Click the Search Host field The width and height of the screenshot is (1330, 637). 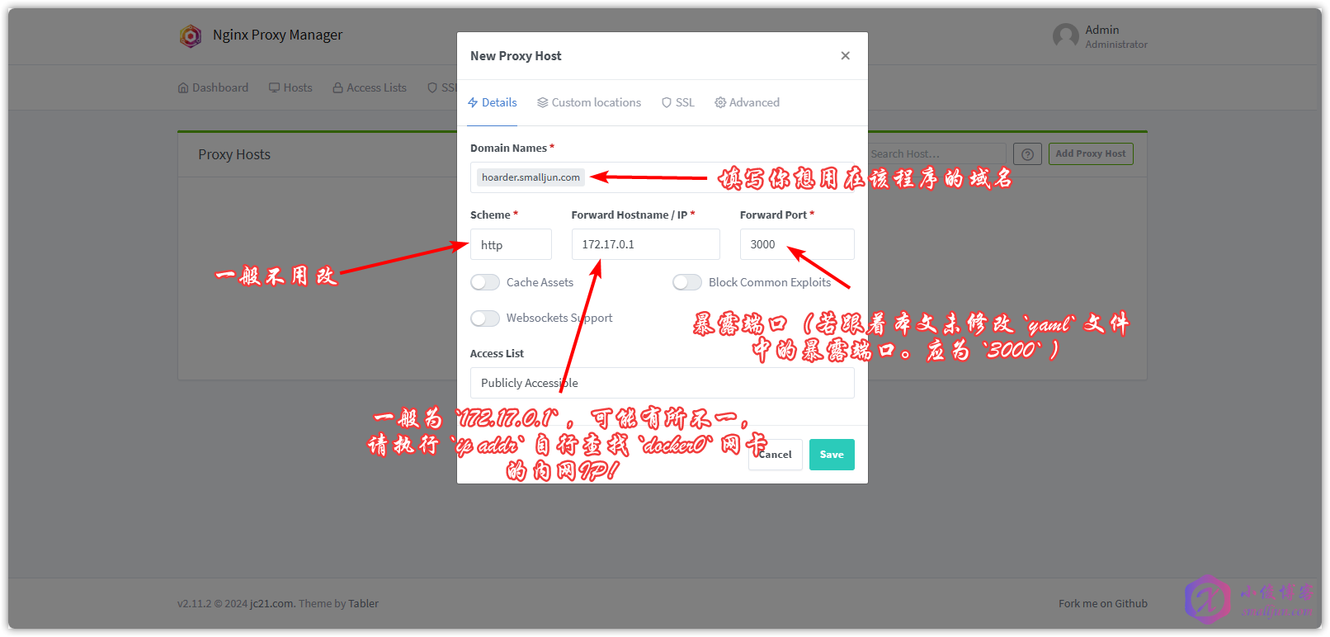point(937,154)
